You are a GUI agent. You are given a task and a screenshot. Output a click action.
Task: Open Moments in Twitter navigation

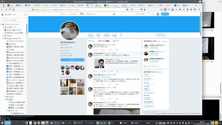(73, 14)
